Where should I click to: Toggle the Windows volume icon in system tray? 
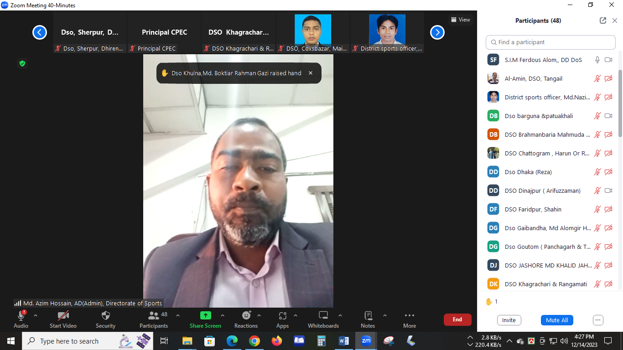(x=564, y=341)
